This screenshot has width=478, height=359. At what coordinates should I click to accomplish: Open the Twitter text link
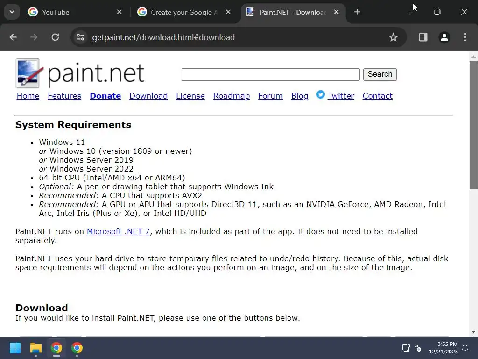[x=341, y=96]
